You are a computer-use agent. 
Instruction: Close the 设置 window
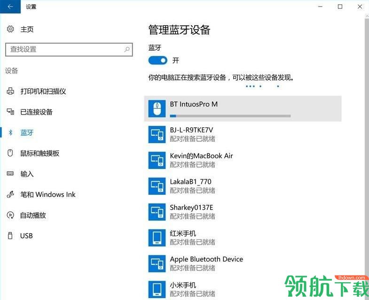point(360,7)
